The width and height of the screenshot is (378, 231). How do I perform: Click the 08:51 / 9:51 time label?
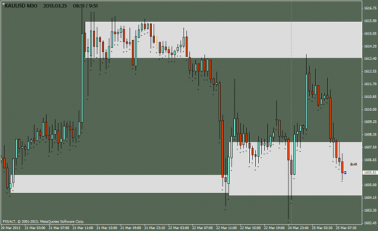coord(85,6)
